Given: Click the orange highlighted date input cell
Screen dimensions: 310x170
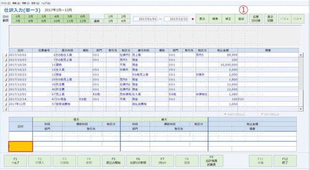Looking at the screenshot, I should [x=21, y=146].
